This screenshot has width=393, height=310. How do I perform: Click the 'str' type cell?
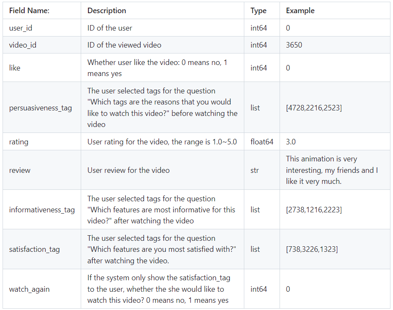click(254, 170)
